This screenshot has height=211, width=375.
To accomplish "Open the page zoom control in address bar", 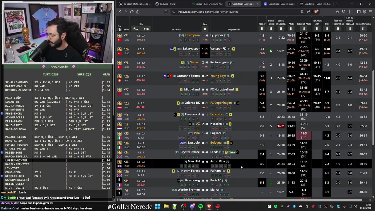I will 302,12.
